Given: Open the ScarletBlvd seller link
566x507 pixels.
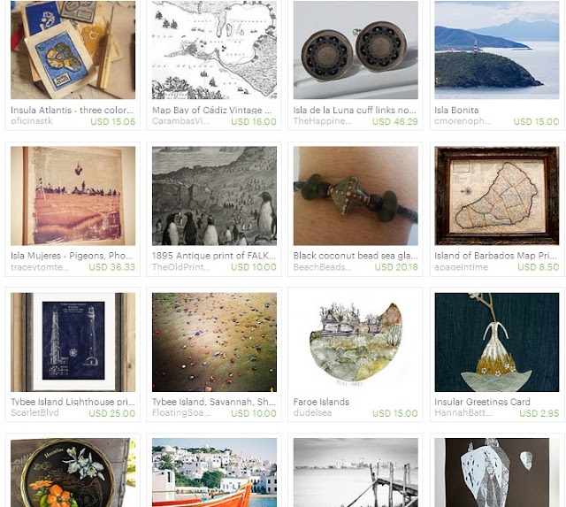Looking at the screenshot, I should [34, 412].
